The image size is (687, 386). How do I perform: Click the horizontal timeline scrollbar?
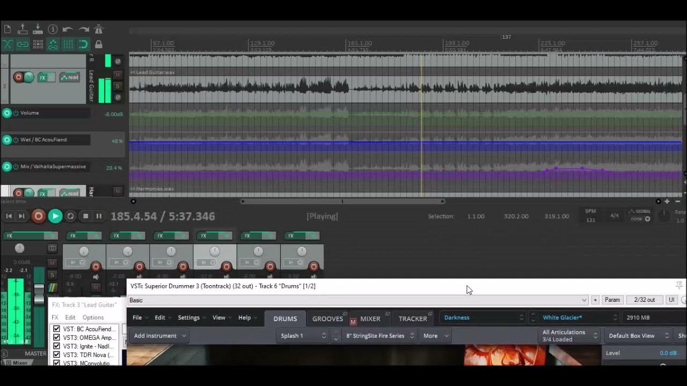(x=342, y=202)
